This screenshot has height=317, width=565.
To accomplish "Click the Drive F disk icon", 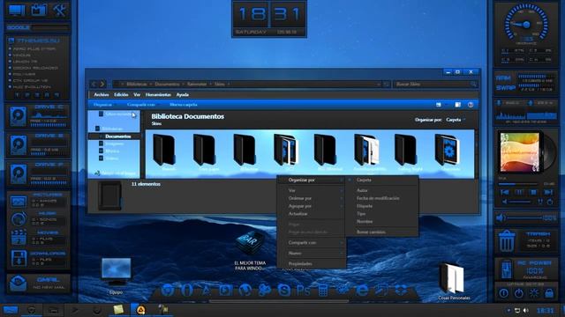I will [x=18, y=174].
